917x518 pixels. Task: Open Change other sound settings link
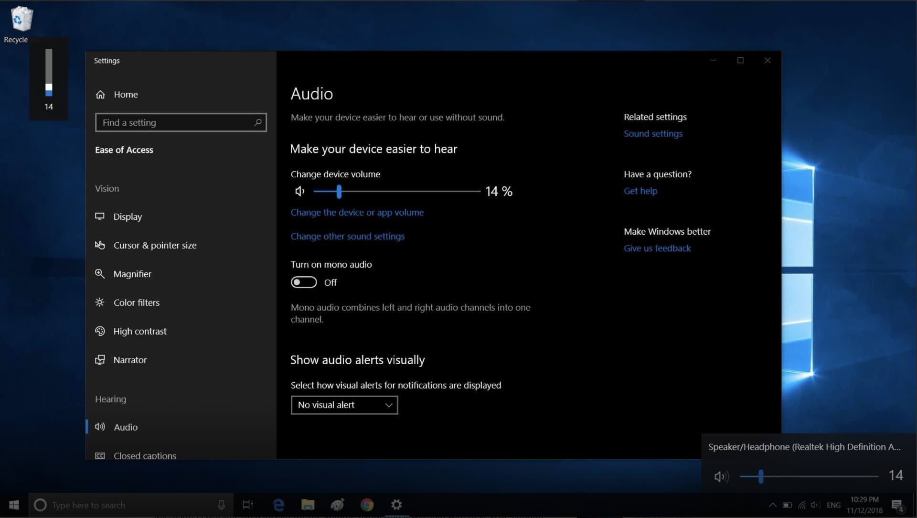coord(347,236)
